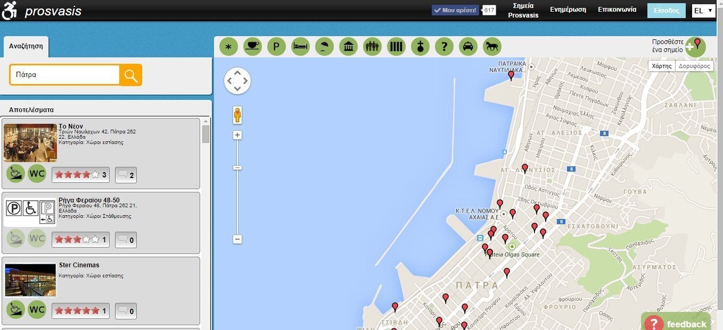Open star rating box for Ster Cinemas
Screen dimensions: 723x330
(80, 311)
